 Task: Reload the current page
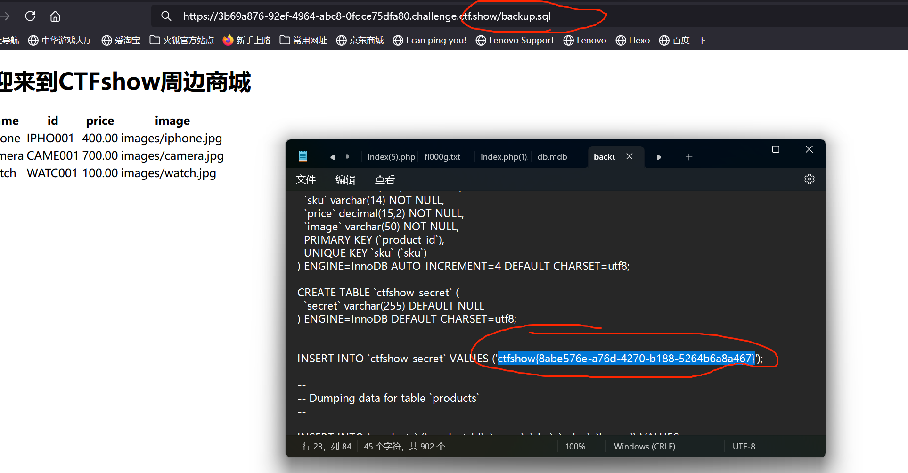[x=30, y=16]
